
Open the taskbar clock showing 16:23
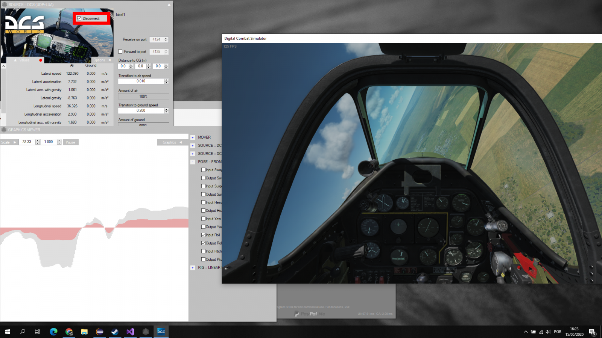click(x=574, y=332)
